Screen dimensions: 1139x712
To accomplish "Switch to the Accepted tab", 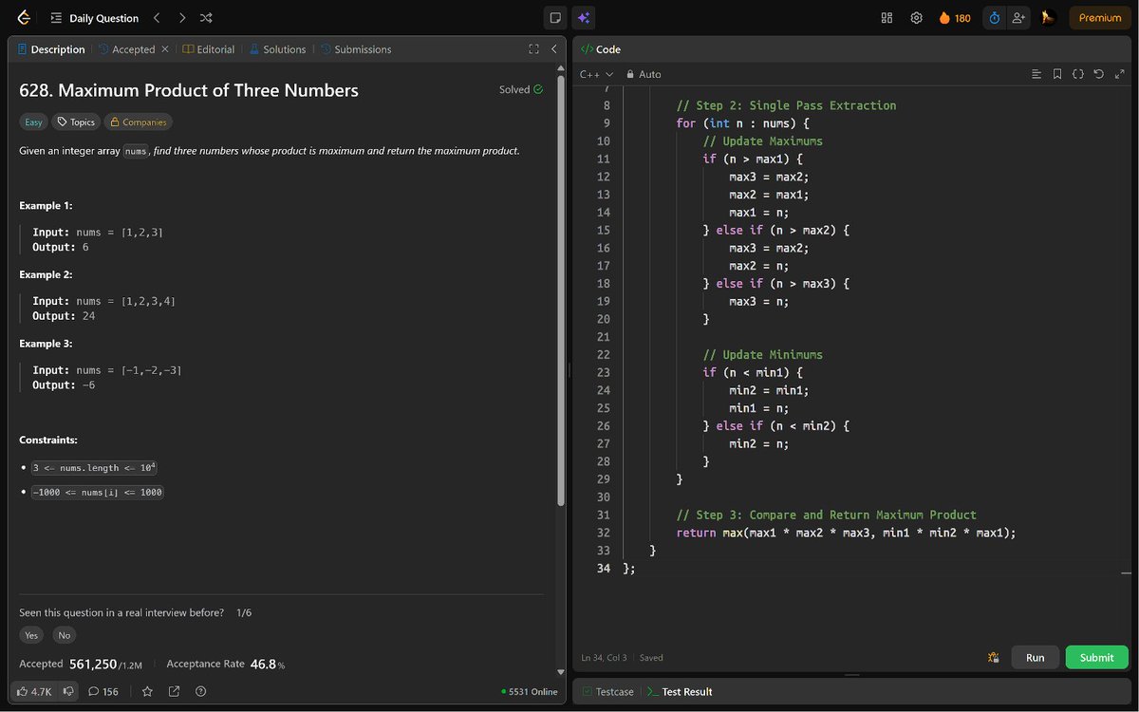I will click(x=127, y=49).
